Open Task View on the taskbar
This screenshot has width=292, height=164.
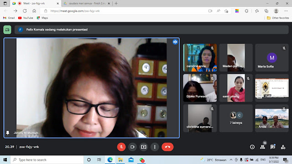[99, 160]
